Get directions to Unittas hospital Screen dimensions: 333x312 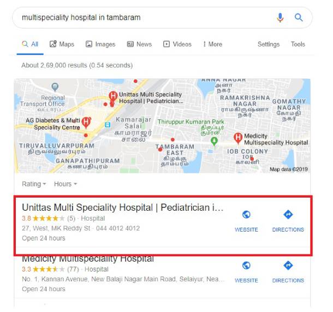tap(288, 215)
